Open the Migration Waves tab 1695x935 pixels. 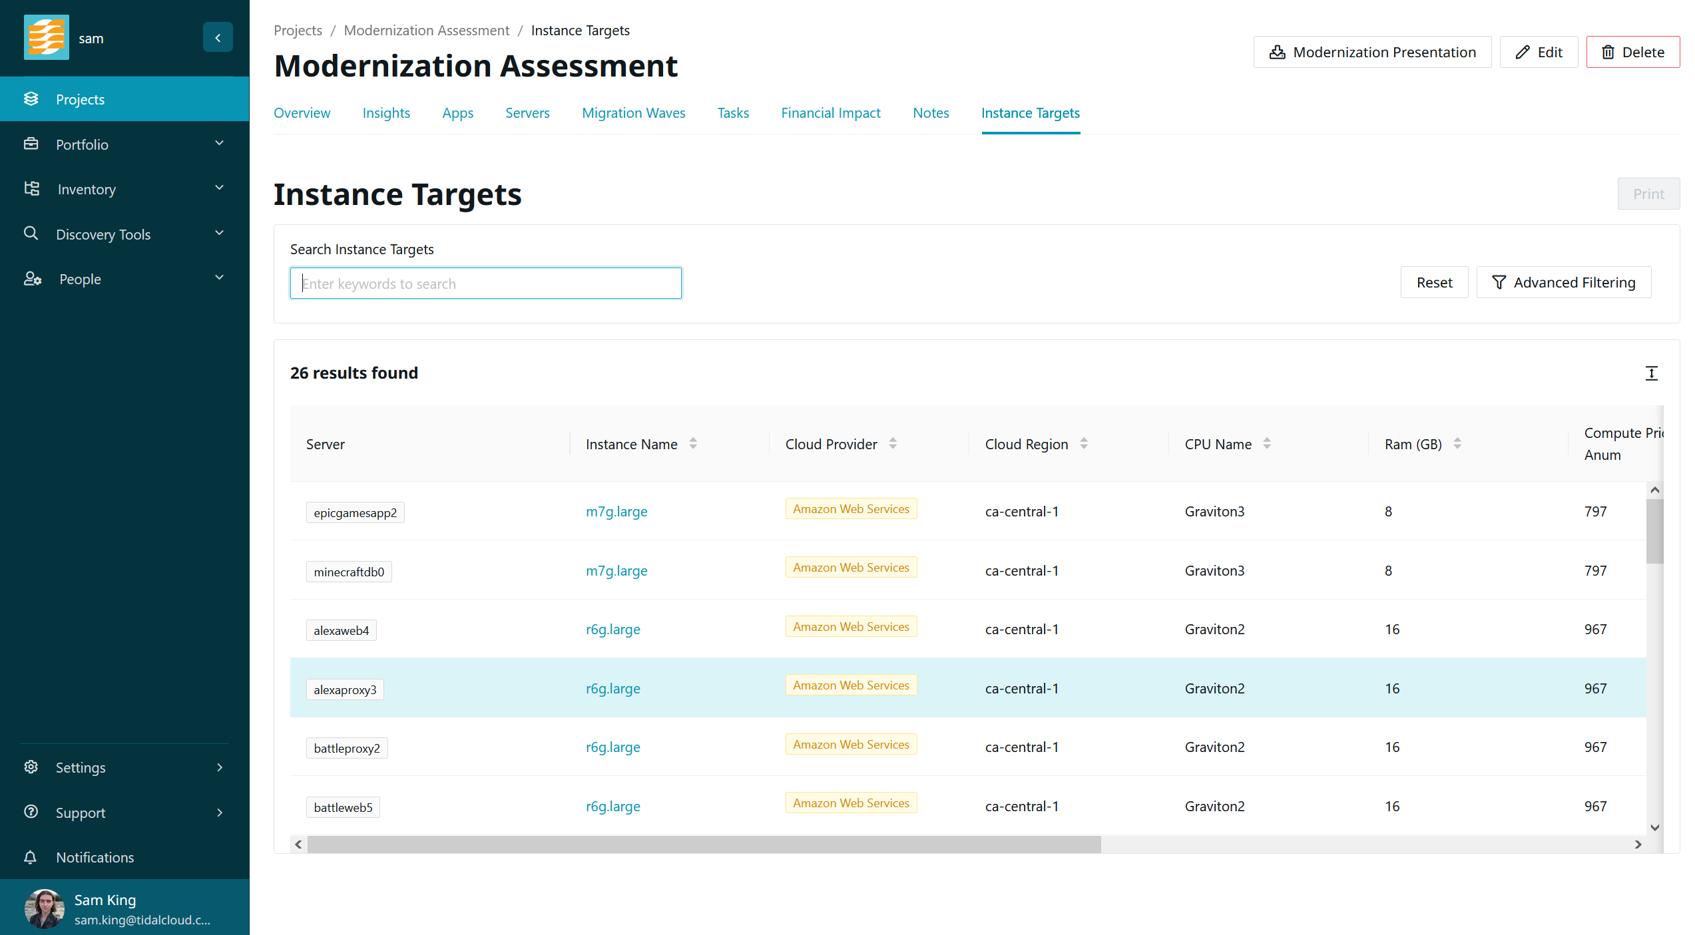[633, 113]
